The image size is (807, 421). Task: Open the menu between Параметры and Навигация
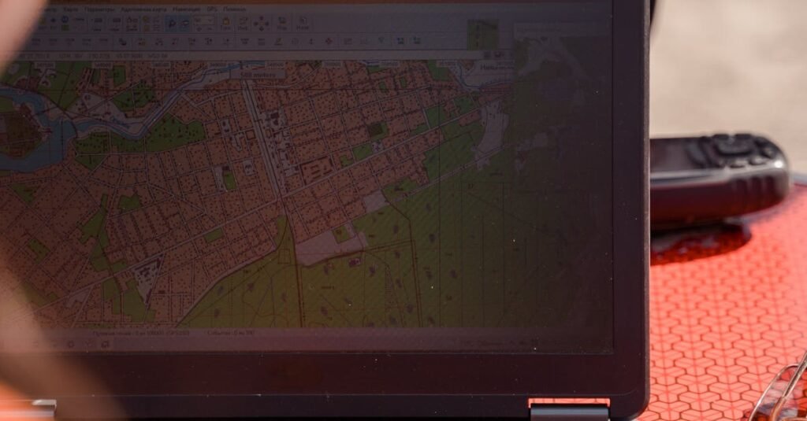click(143, 9)
